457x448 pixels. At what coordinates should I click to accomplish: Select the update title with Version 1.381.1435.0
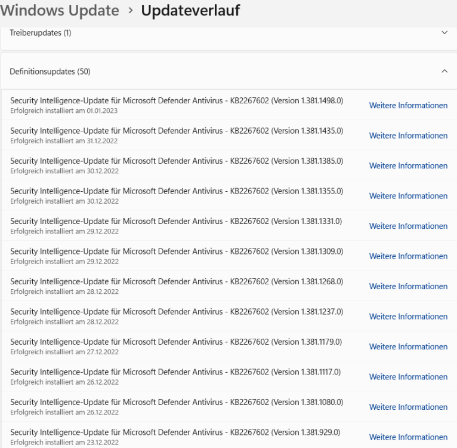coord(177,131)
